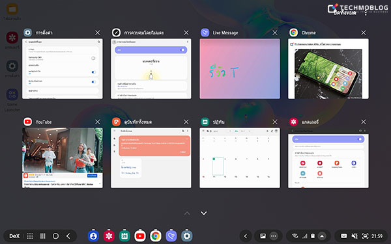Close the Gallery (แกลเลอรี่) recent card
The image size is (391, 244).
[364, 122]
